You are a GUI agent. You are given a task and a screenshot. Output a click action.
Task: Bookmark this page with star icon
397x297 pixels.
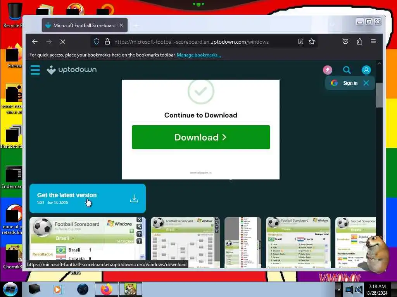pyautogui.click(x=312, y=41)
